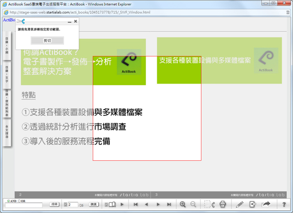Focus the search text input field
293x213 pixels.
pos(24,205)
